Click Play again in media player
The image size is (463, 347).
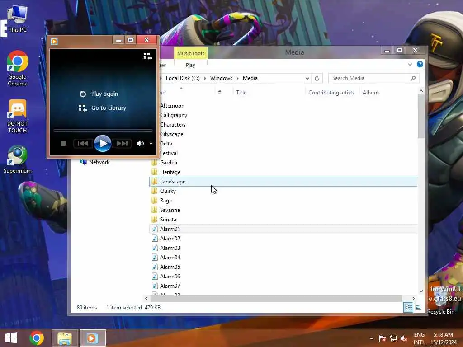click(x=99, y=94)
